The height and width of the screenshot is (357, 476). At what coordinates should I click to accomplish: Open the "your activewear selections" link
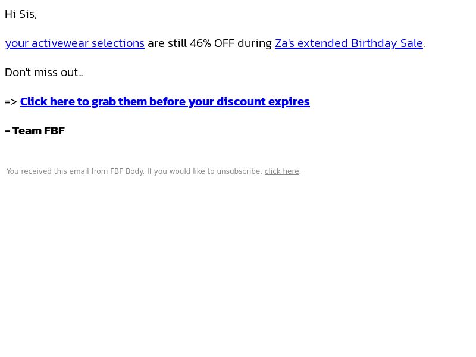click(75, 43)
